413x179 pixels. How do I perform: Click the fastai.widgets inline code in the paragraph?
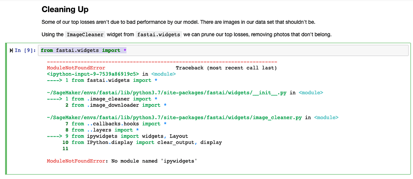pyautogui.click(x=159, y=35)
